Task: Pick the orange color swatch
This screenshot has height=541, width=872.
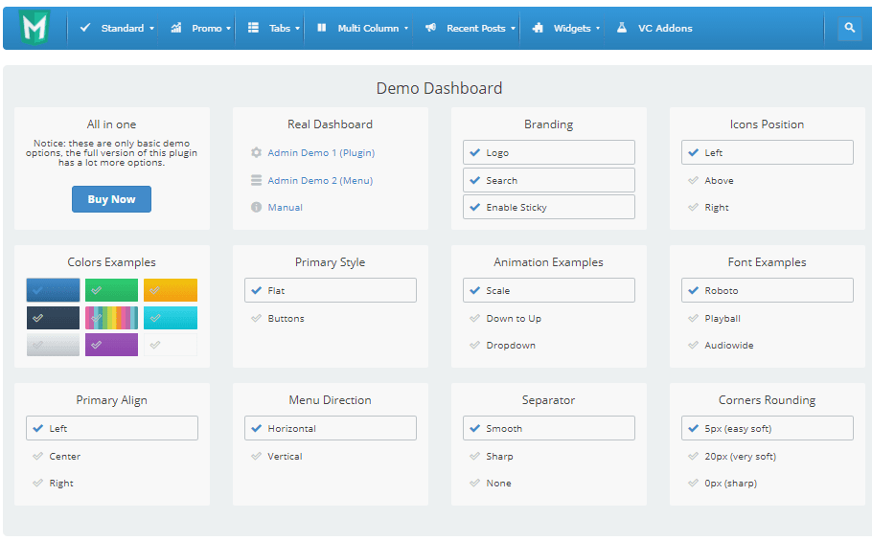Action: 171,290
